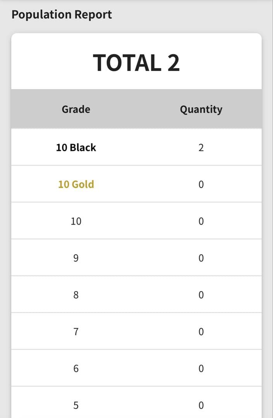Select the TOTAL 2 heading
This screenshot has width=273, height=418.
[136, 63]
